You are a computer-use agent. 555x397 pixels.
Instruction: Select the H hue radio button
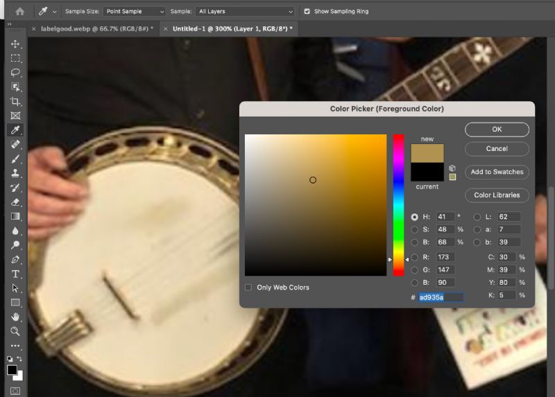tap(414, 217)
